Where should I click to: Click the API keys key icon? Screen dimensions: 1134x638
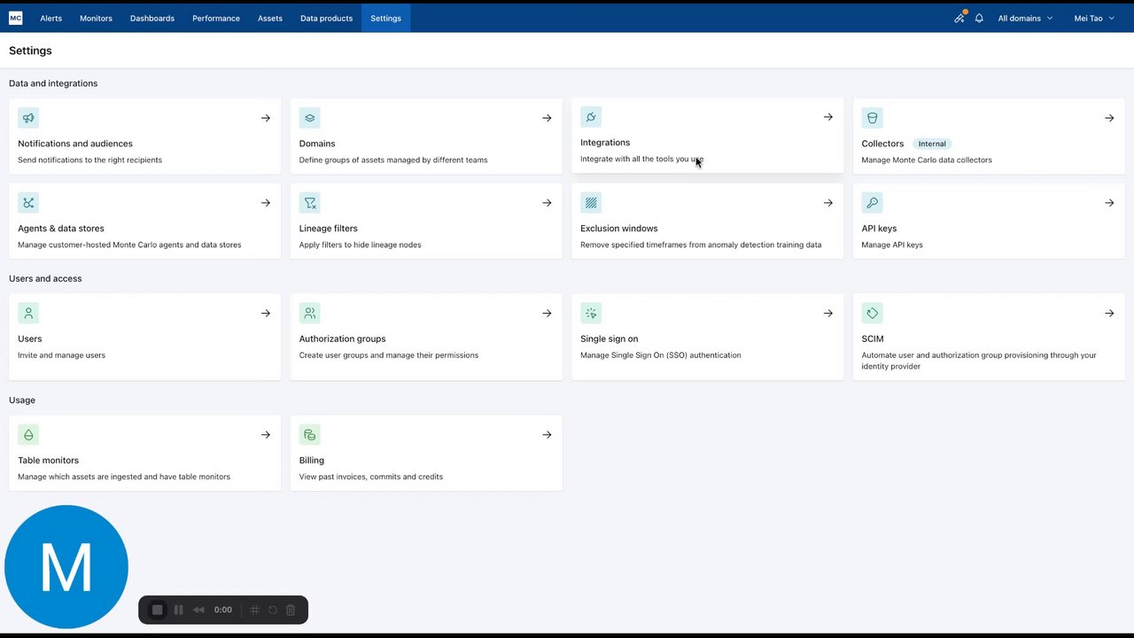tap(872, 203)
